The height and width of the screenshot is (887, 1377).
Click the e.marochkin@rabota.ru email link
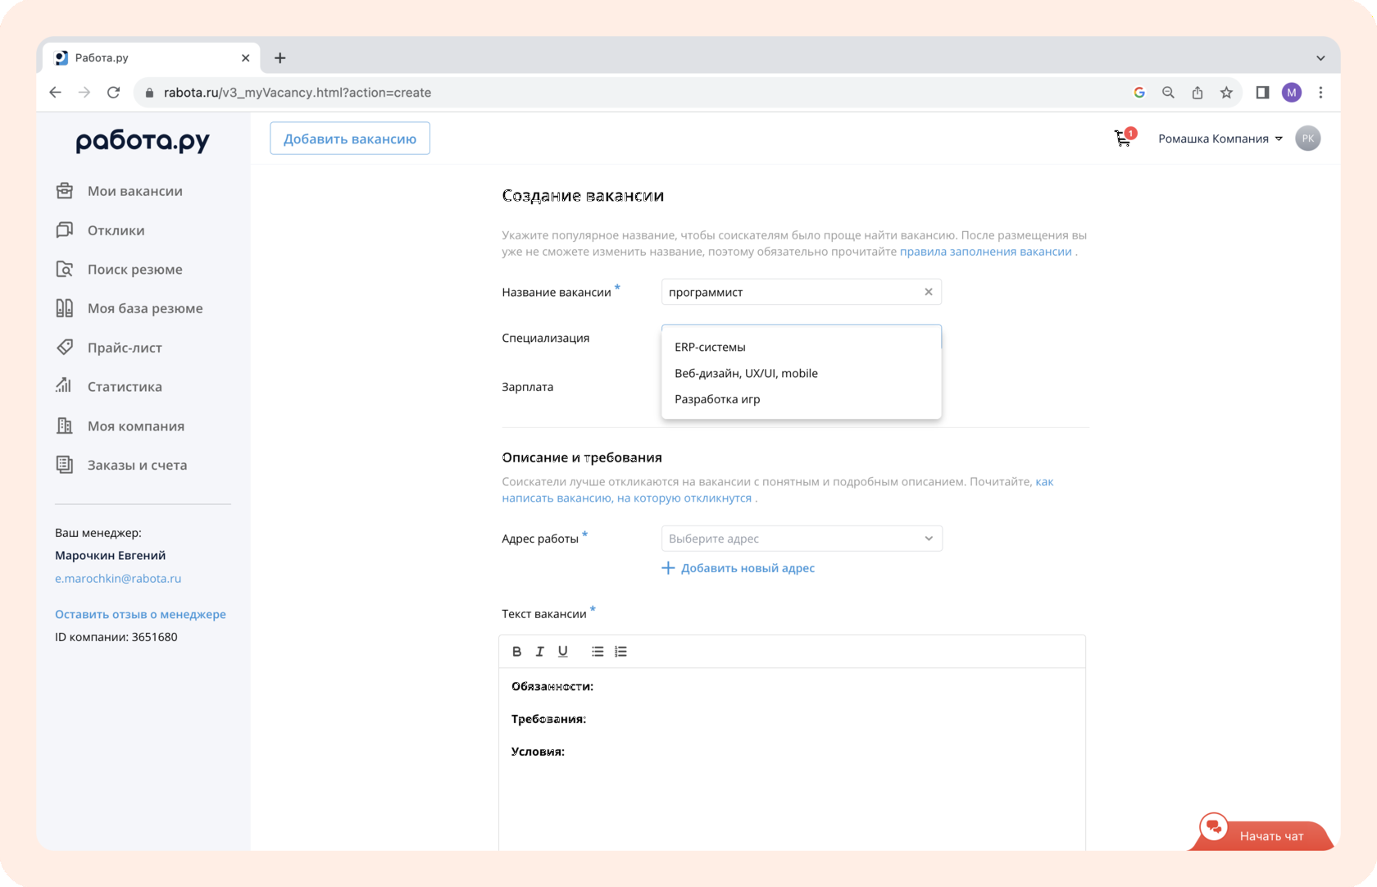pos(118,578)
